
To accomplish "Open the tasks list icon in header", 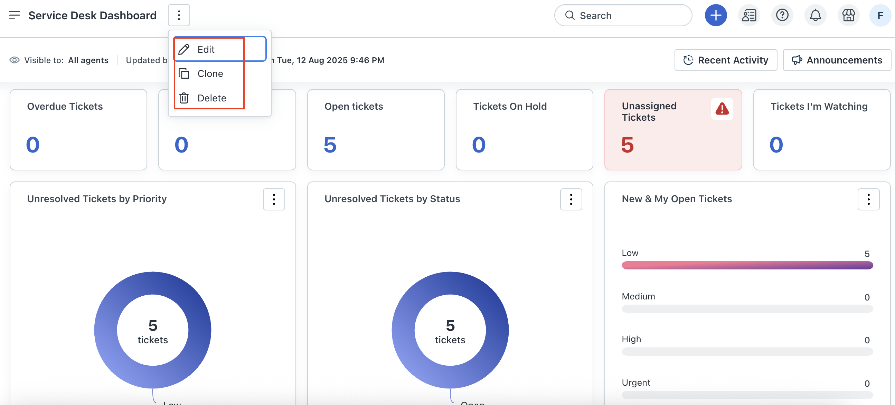I will pyautogui.click(x=749, y=15).
